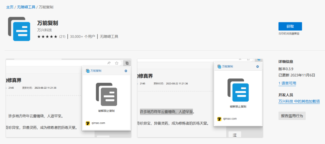
Task: Click 破解禁止复制 label in first screenshot
Action: [x=106, y=111]
